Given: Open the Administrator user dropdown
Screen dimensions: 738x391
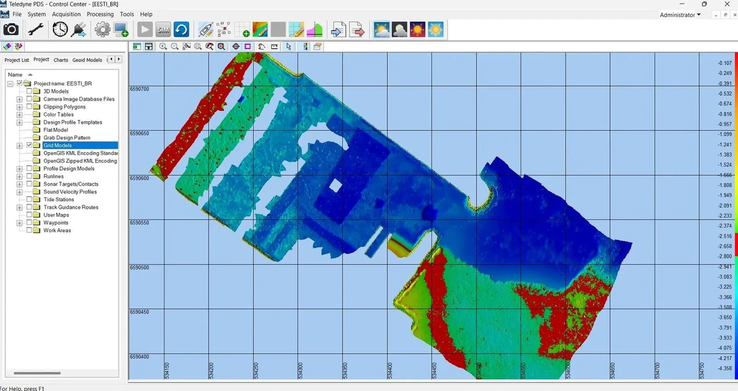Looking at the screenshot, I should (680, 15).
